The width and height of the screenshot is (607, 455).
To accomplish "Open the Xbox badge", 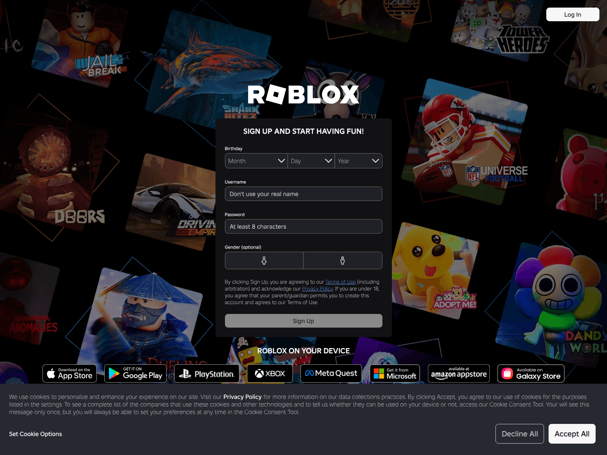I will [x=270, y=373].
